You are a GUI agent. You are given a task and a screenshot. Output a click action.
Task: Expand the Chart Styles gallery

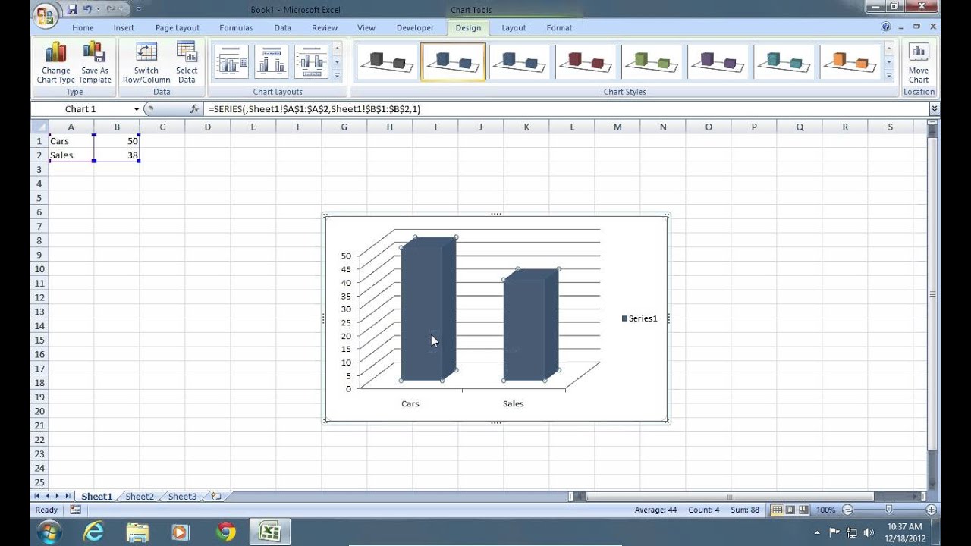tap(889, 76)
